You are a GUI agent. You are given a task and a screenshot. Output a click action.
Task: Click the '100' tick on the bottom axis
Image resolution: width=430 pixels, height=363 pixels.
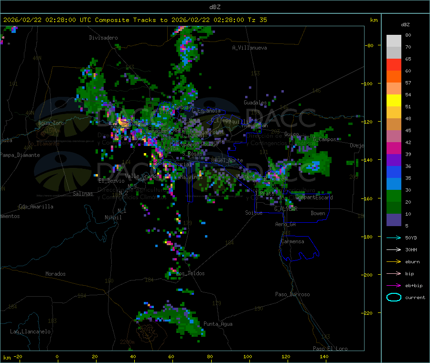pos(247,356)
